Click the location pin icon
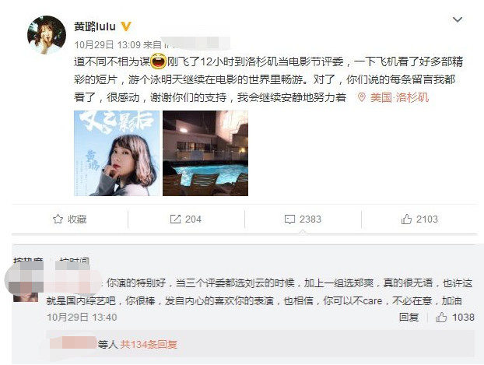484x365 pixels. [x=362, y=97]
